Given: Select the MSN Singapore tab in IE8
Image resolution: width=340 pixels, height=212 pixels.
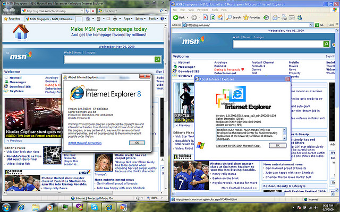Looking at the screenshot, I should 50,19.
